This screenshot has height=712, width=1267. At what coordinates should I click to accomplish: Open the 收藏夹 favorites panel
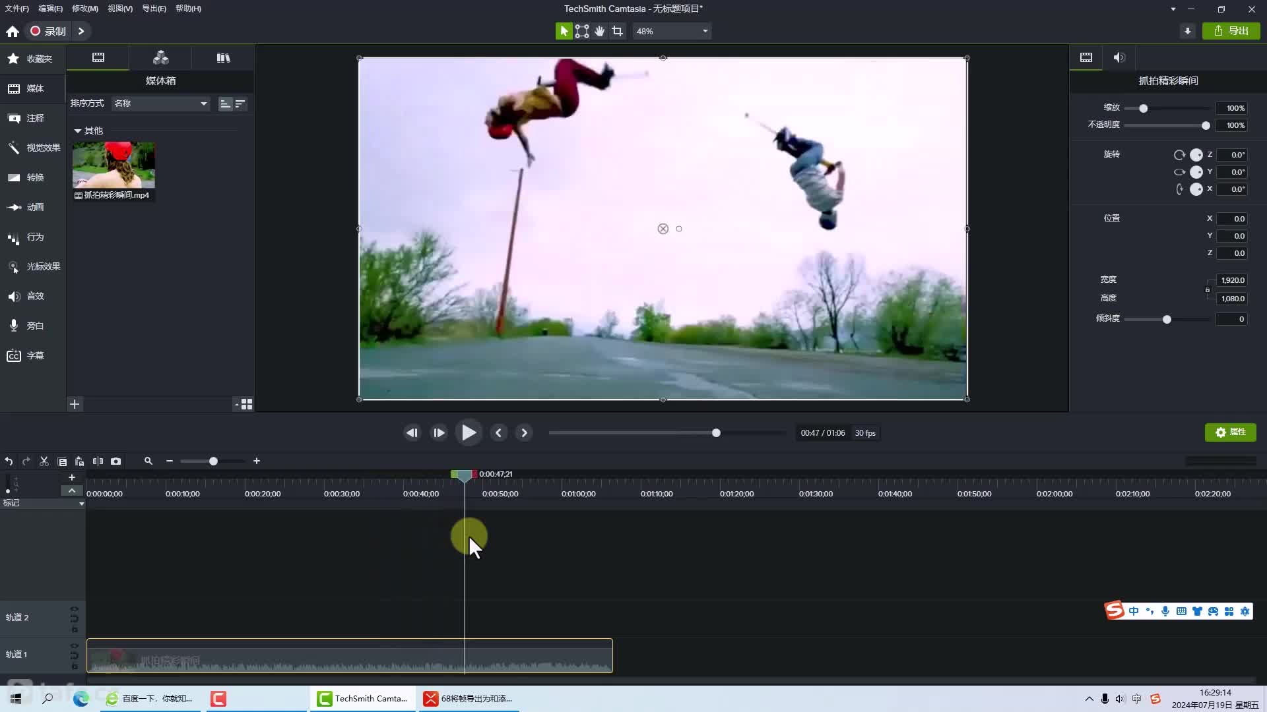pos(33,59)
